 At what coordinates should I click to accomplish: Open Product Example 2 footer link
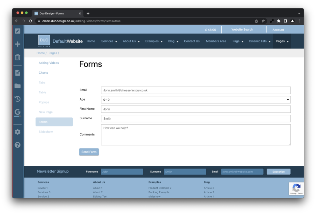point(160,188)
